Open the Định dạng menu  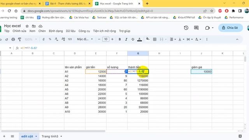click(56, 31)
